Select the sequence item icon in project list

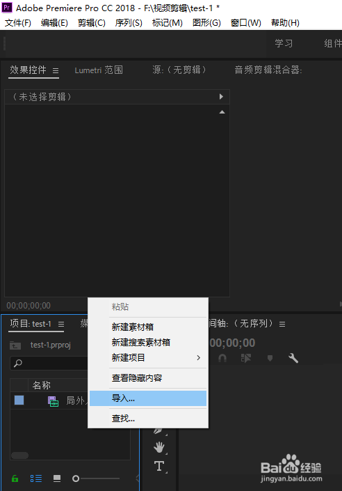coord(53,401)
